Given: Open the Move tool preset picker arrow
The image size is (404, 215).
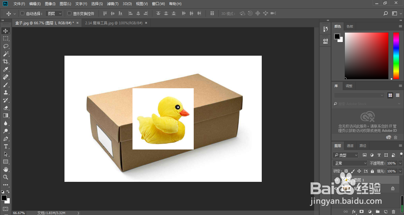Looking at the screenshot, I should tap(15, 14).
